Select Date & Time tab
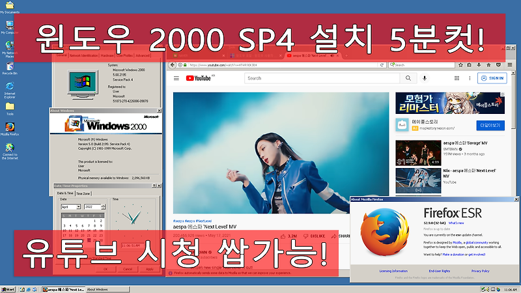Image resolution: width=521 pixels, height=293 pixels. pyautogui.click(x=65, y=193)
